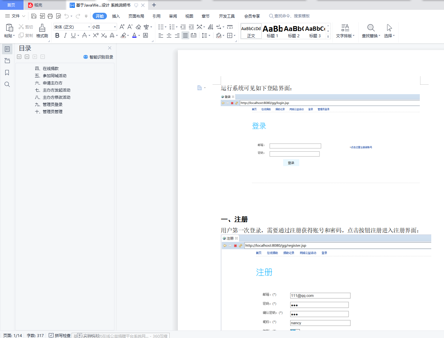This screenshot has height=338, width=444.
Task: Toggle italic formatting
Action: 65,35
